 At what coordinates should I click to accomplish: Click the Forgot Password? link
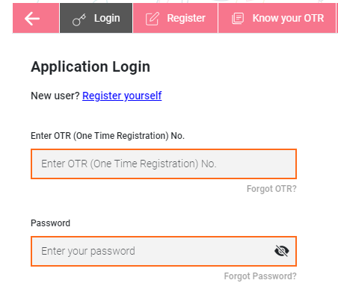260,276
